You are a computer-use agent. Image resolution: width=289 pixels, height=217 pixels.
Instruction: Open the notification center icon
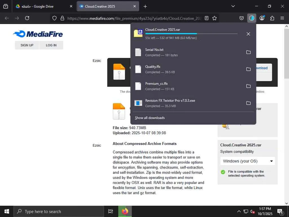[280, 212]
